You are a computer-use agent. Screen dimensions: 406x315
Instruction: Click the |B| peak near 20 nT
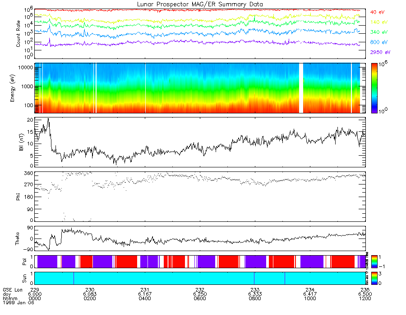click(48, 119)
